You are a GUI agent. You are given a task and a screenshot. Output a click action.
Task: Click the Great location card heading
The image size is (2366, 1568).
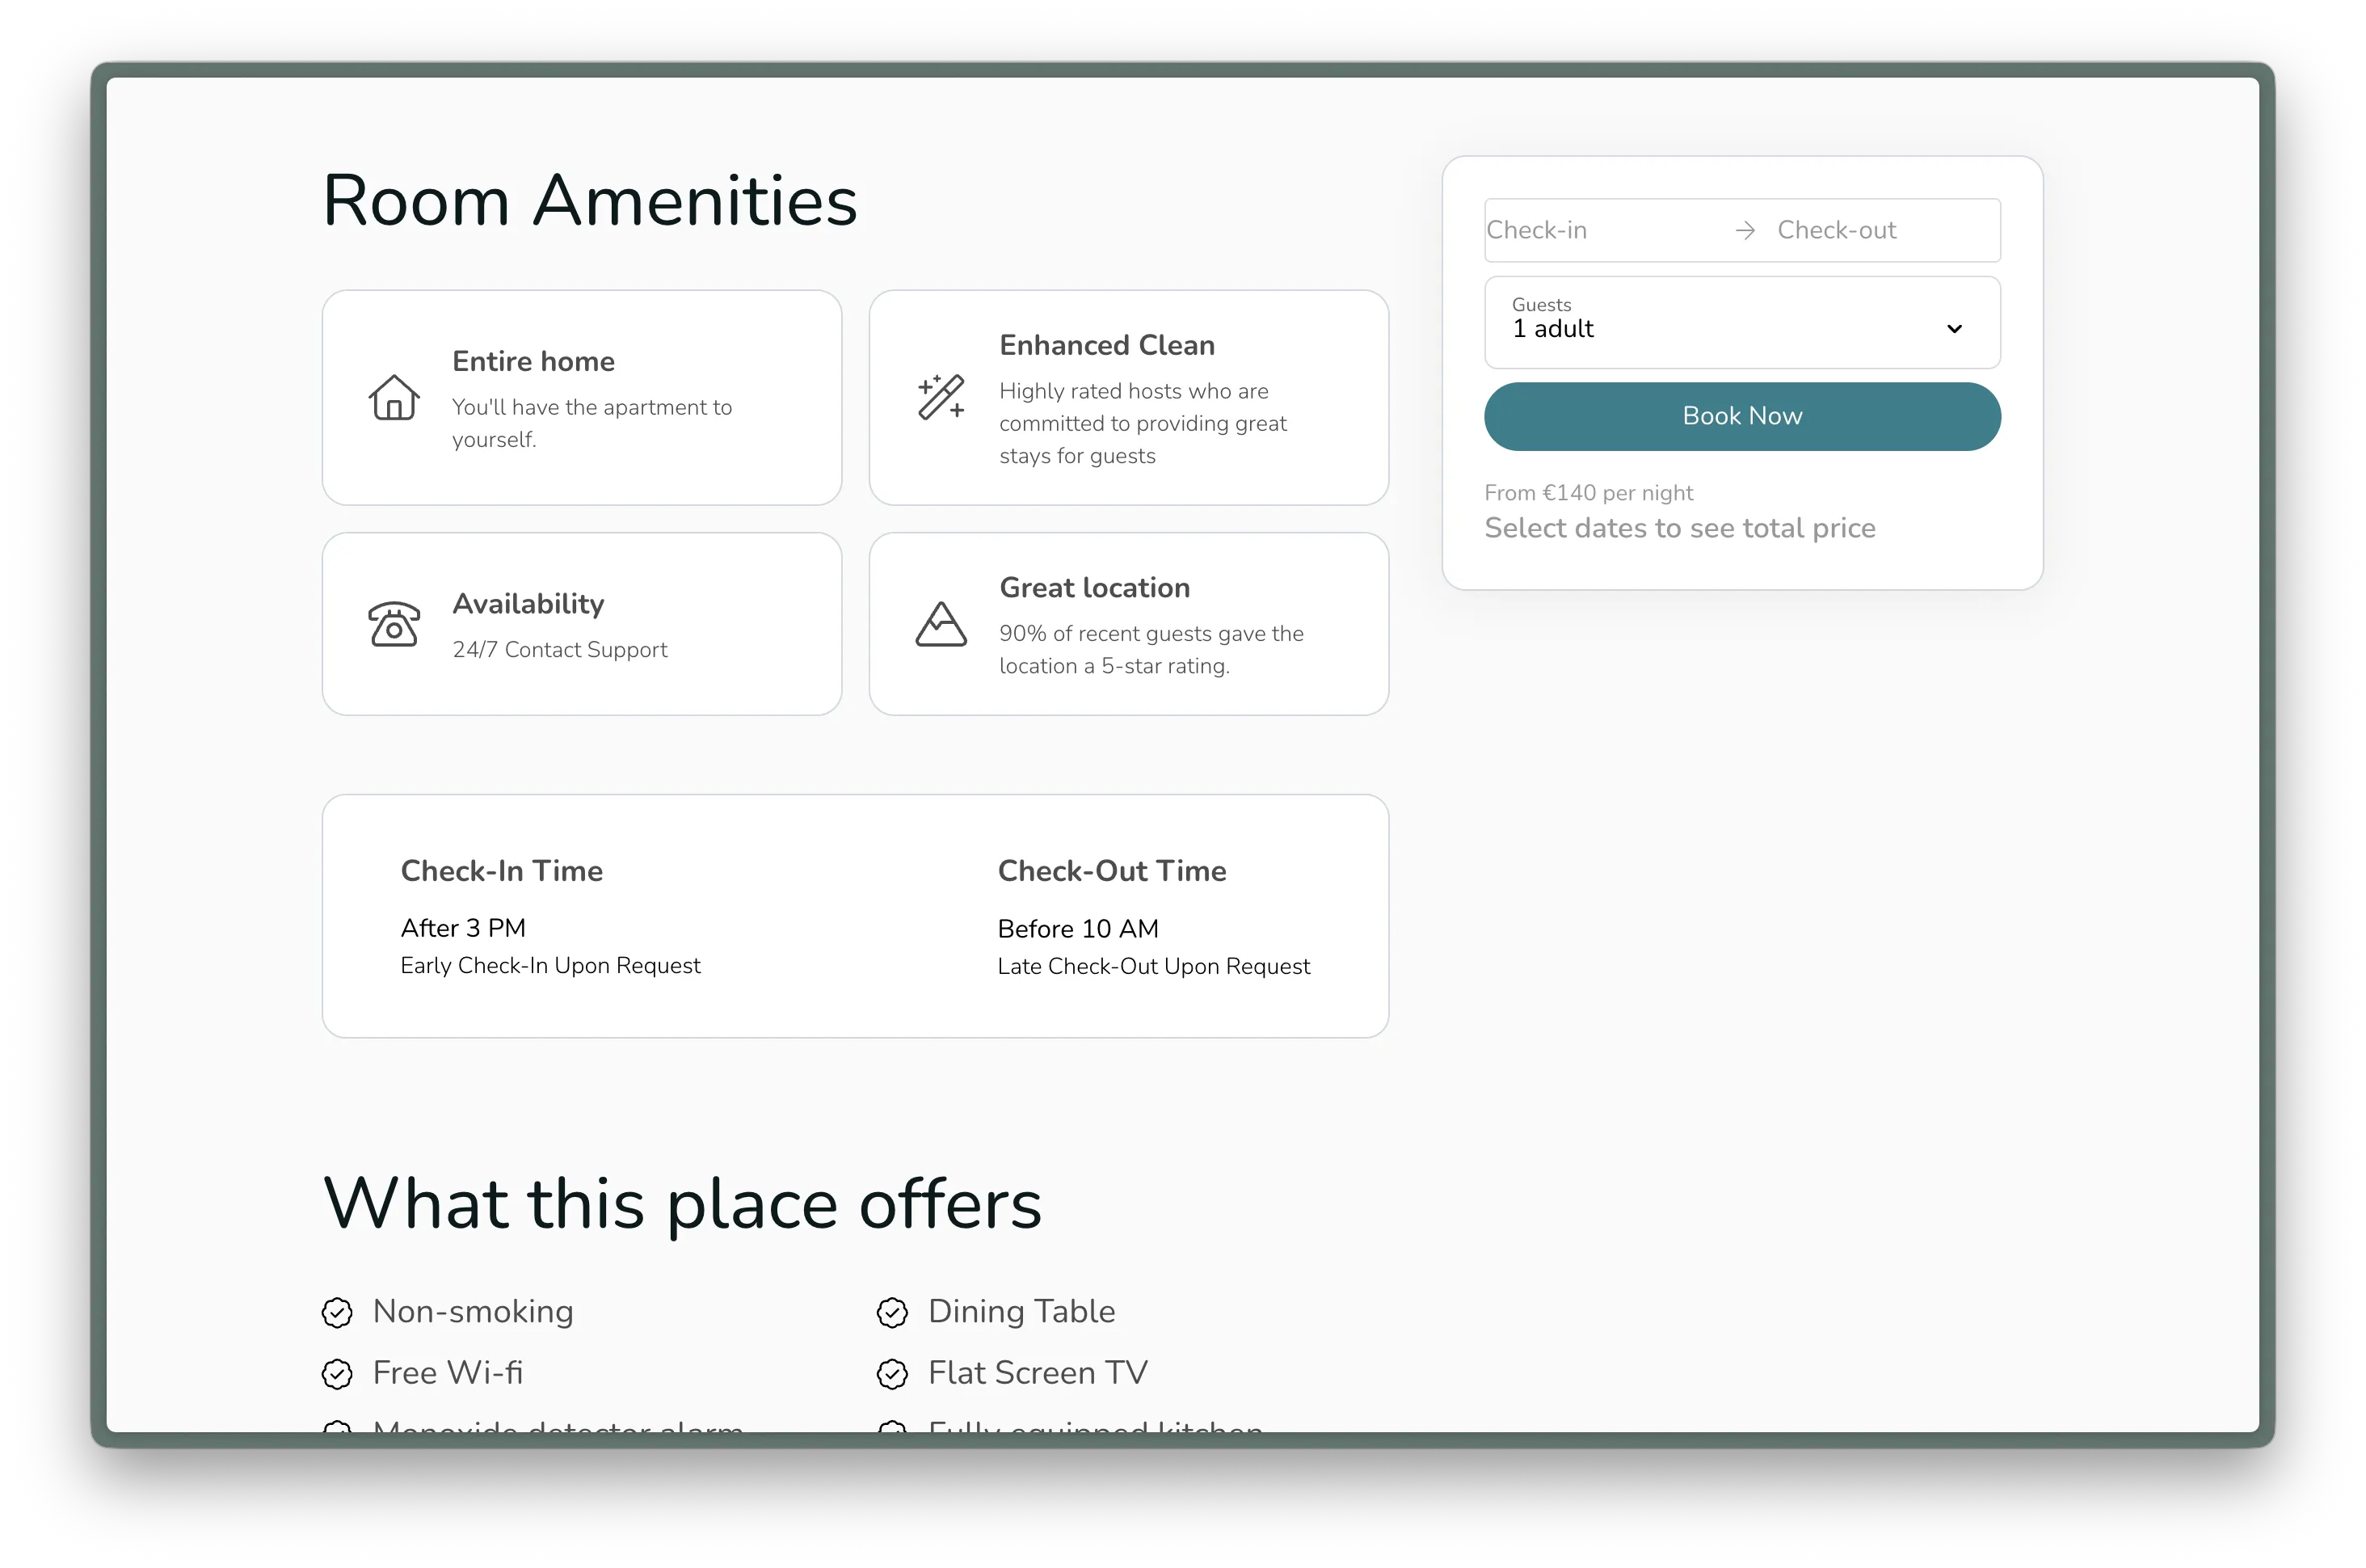(x=1095, y=588)
